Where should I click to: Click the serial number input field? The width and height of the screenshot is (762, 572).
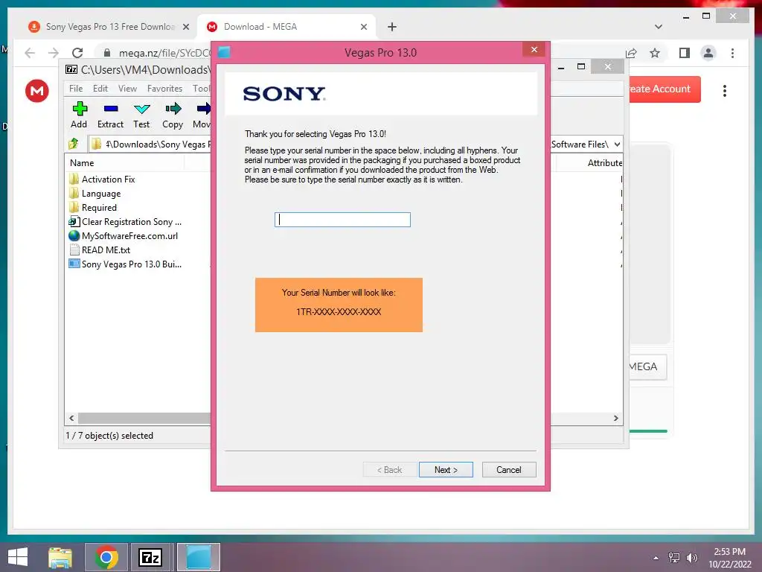[342, 220]
